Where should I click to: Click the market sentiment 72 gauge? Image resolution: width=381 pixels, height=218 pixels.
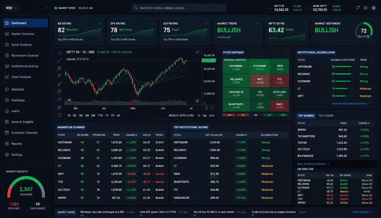tap(364, 31)
